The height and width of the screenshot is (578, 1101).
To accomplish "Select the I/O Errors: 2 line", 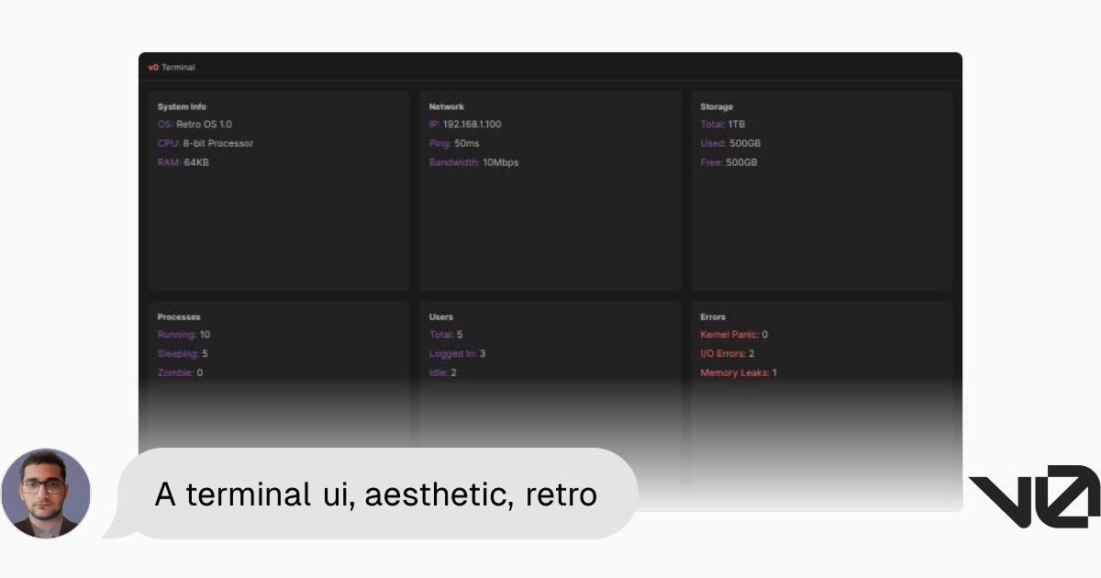I will (728, 353).
